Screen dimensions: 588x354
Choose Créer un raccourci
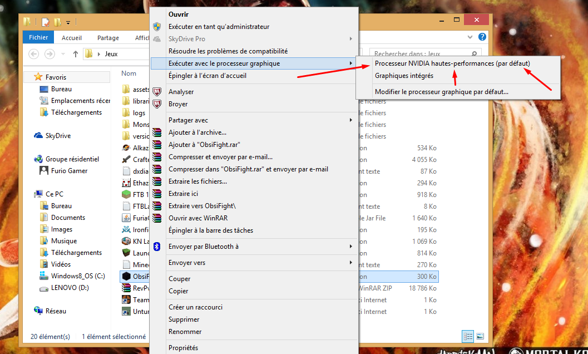tap(195, 307)
